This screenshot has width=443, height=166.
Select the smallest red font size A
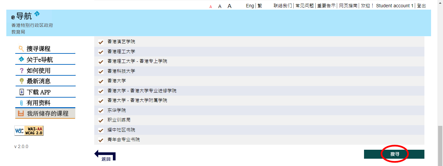[211, 7]
